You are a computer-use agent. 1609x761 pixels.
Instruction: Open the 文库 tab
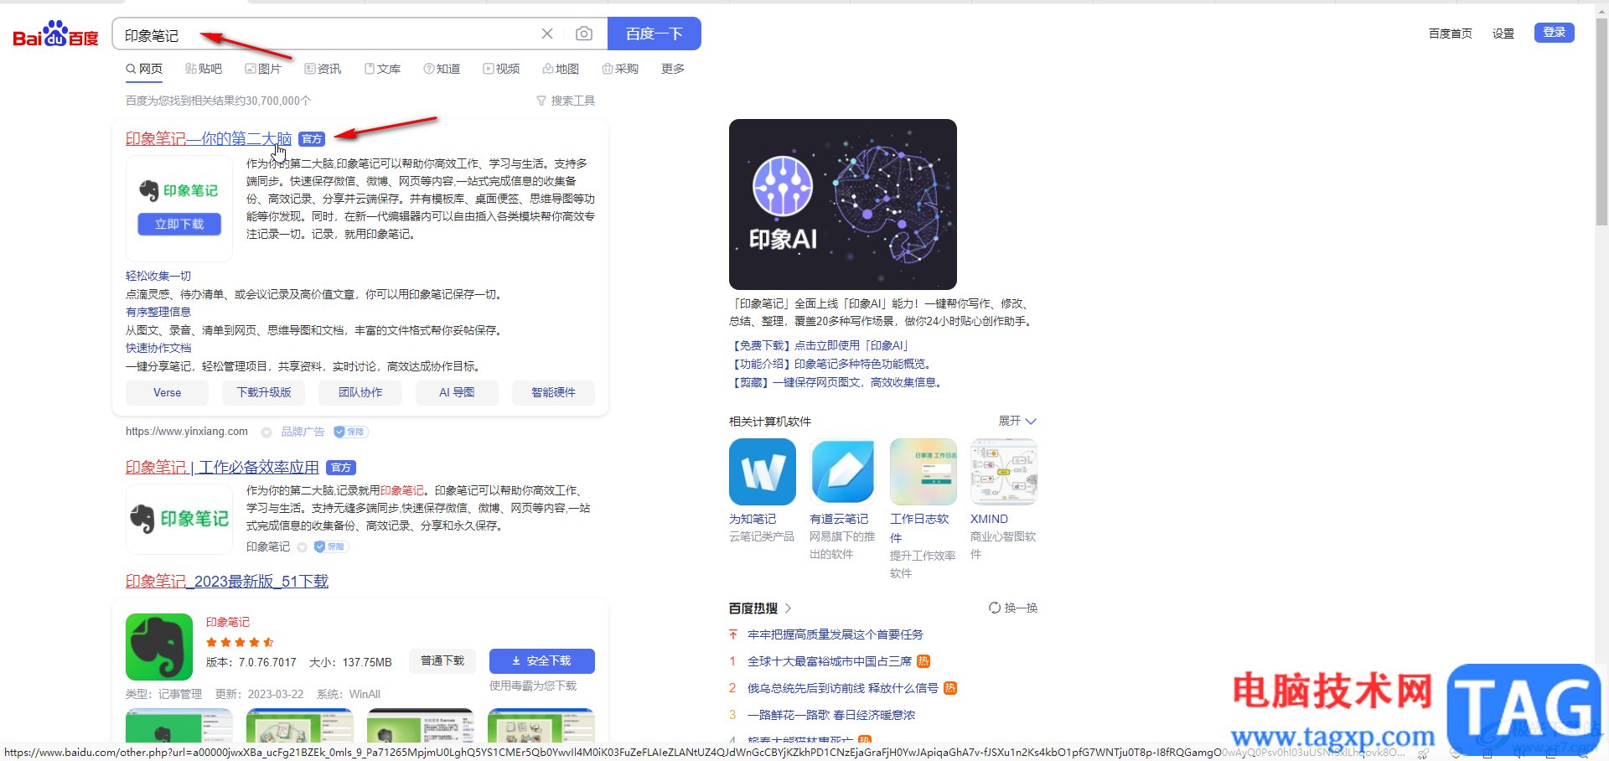[x=382, y=69]
